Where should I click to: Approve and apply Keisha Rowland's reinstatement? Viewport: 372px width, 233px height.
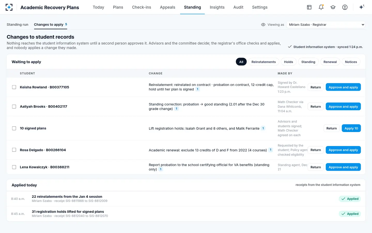point(343,87)
